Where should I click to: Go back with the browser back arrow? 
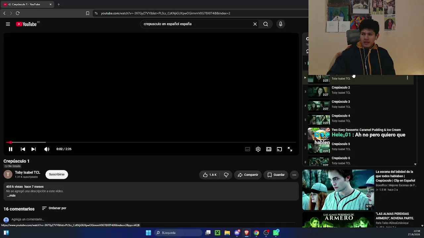tap(4, 13)
